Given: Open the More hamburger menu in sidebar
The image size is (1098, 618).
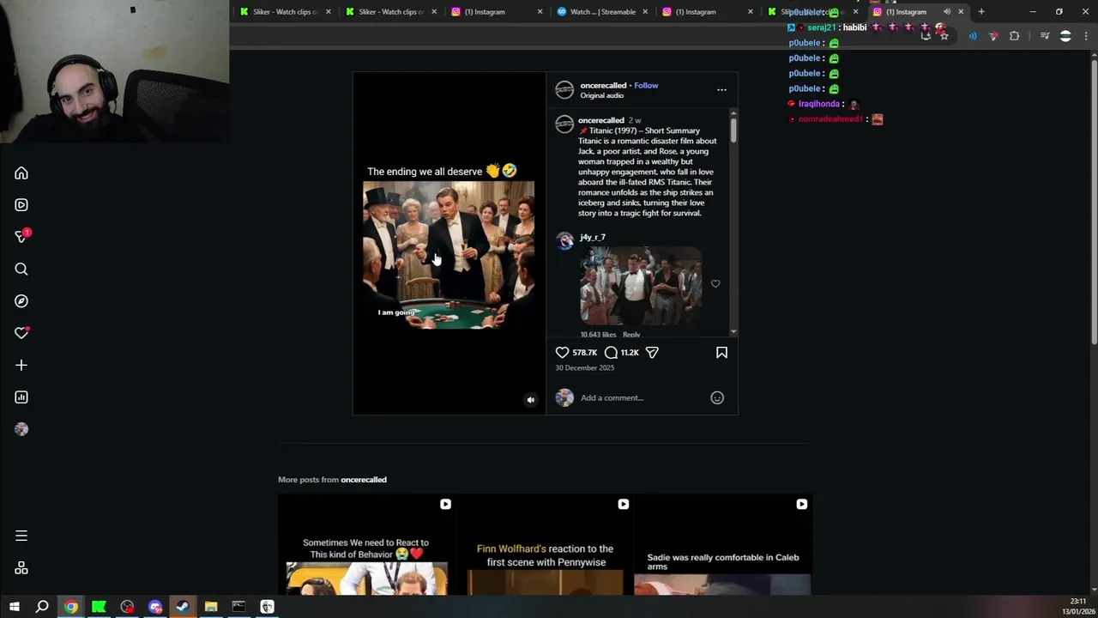Looking at the screenshot, I should coord(21,536).
